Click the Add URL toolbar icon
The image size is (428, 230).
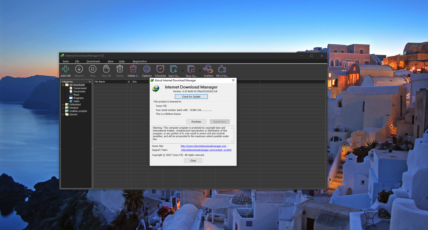(66, 69)
